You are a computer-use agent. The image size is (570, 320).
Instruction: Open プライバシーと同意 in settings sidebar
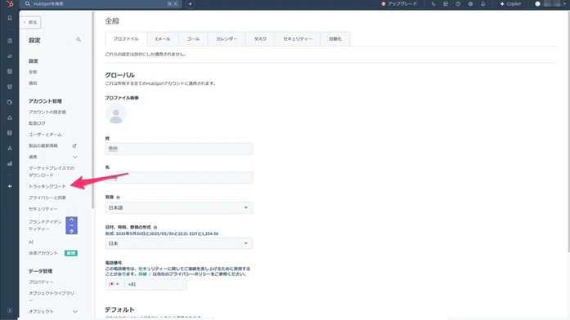pos(47,198)
